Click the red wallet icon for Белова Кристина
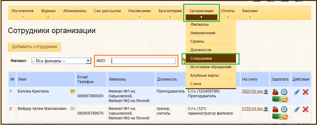The height and width of the screenshot is (125, 317). (275, 92)
